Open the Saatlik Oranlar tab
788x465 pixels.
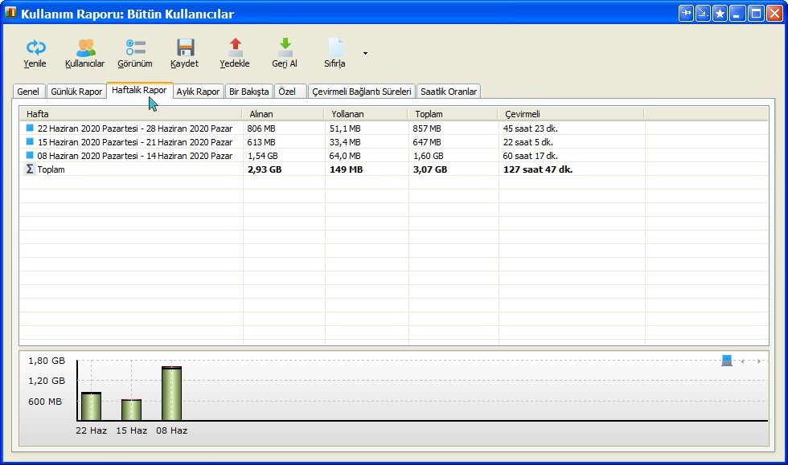(449, 92)
